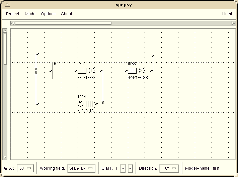Open the window menu button in title bar

coord(8,4)
